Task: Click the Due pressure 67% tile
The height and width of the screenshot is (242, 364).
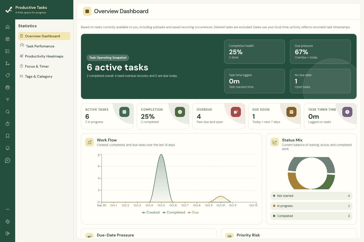Action: 320,52
